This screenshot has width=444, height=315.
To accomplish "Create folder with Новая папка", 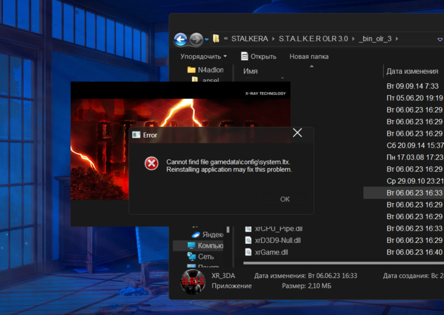I will tap(309, 56).
